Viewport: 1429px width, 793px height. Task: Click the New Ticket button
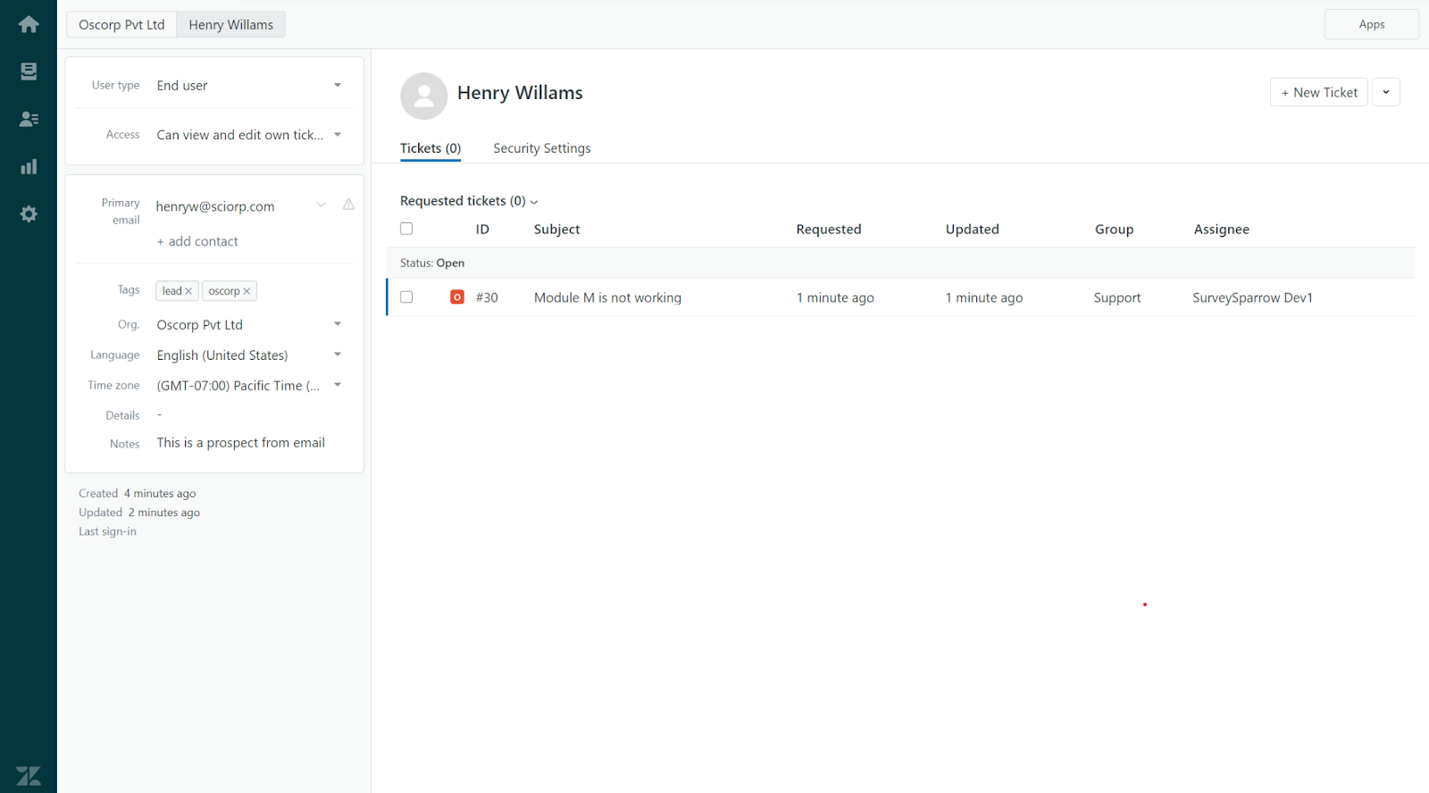[1318, 92]
